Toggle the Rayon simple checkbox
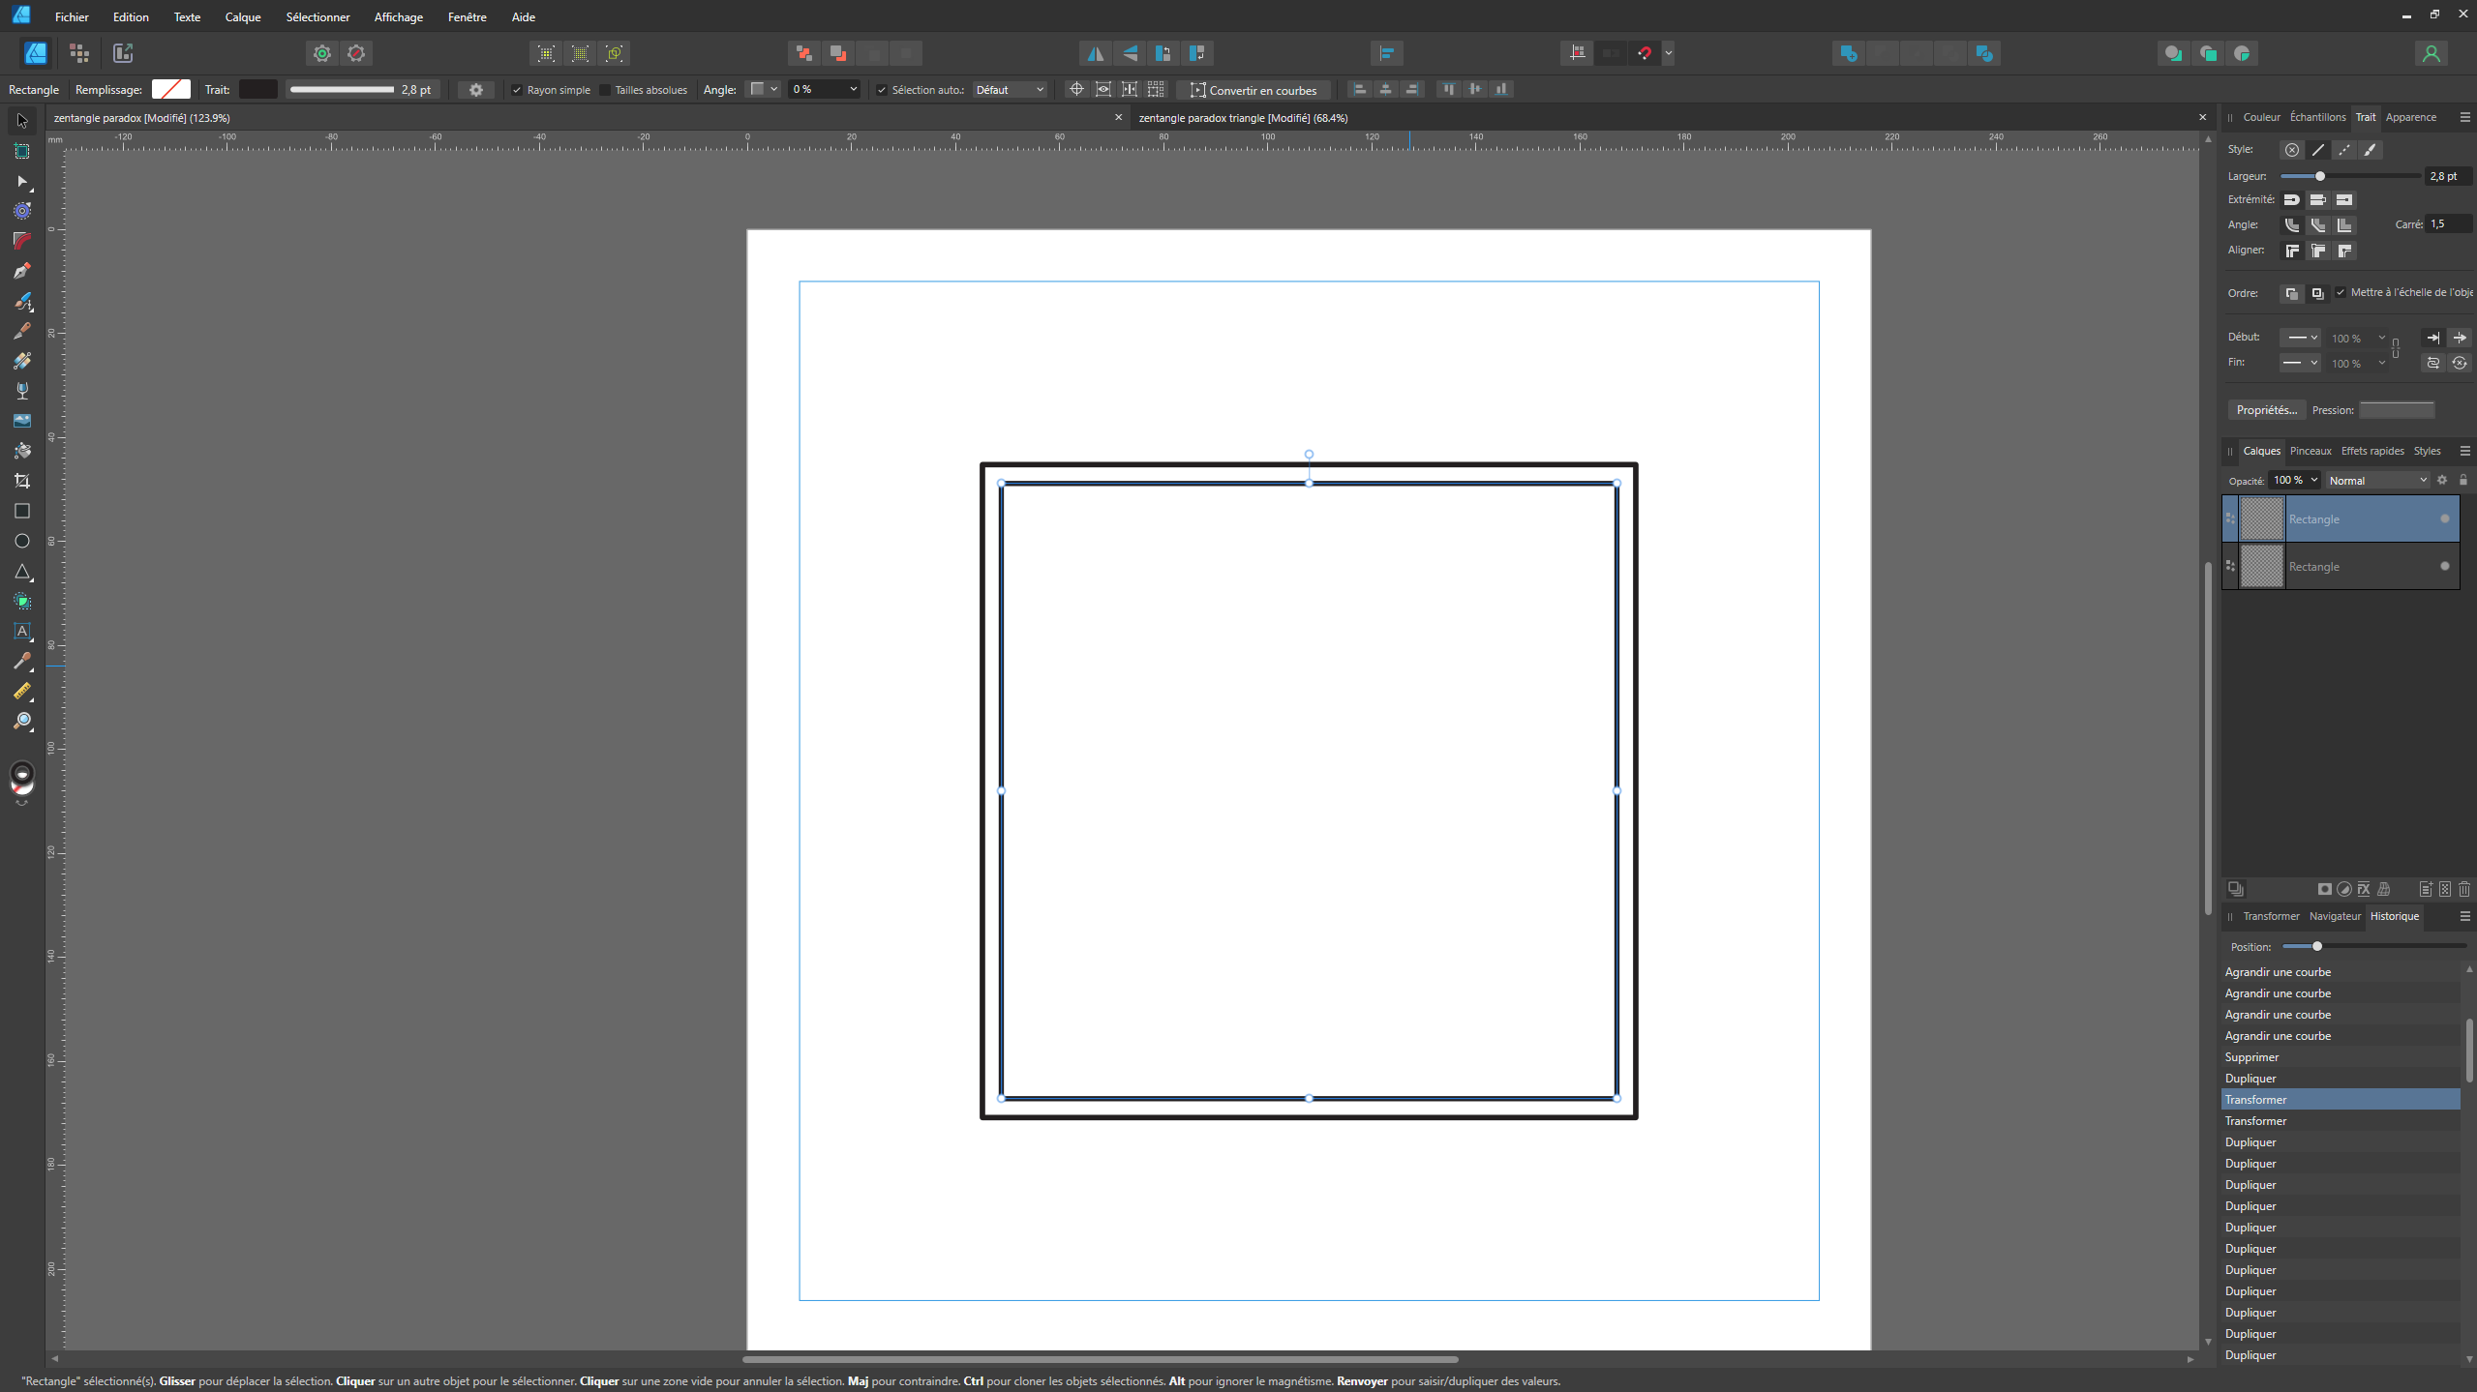 point(517,90)
